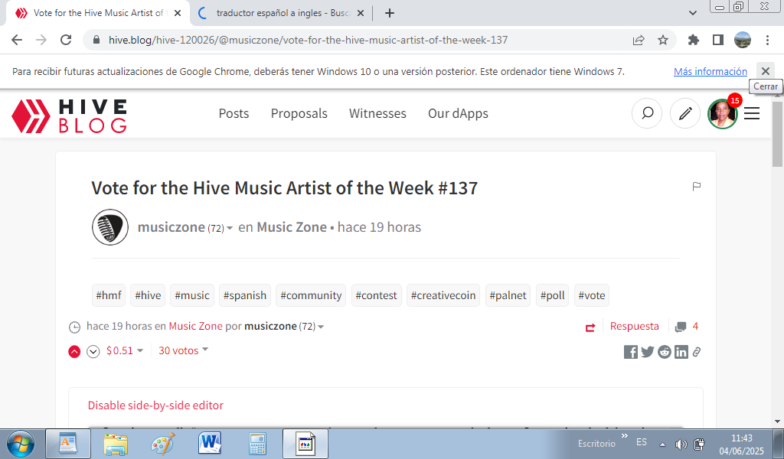Share post on LinkedIn
784x459 pixels.
pos(681,352)
